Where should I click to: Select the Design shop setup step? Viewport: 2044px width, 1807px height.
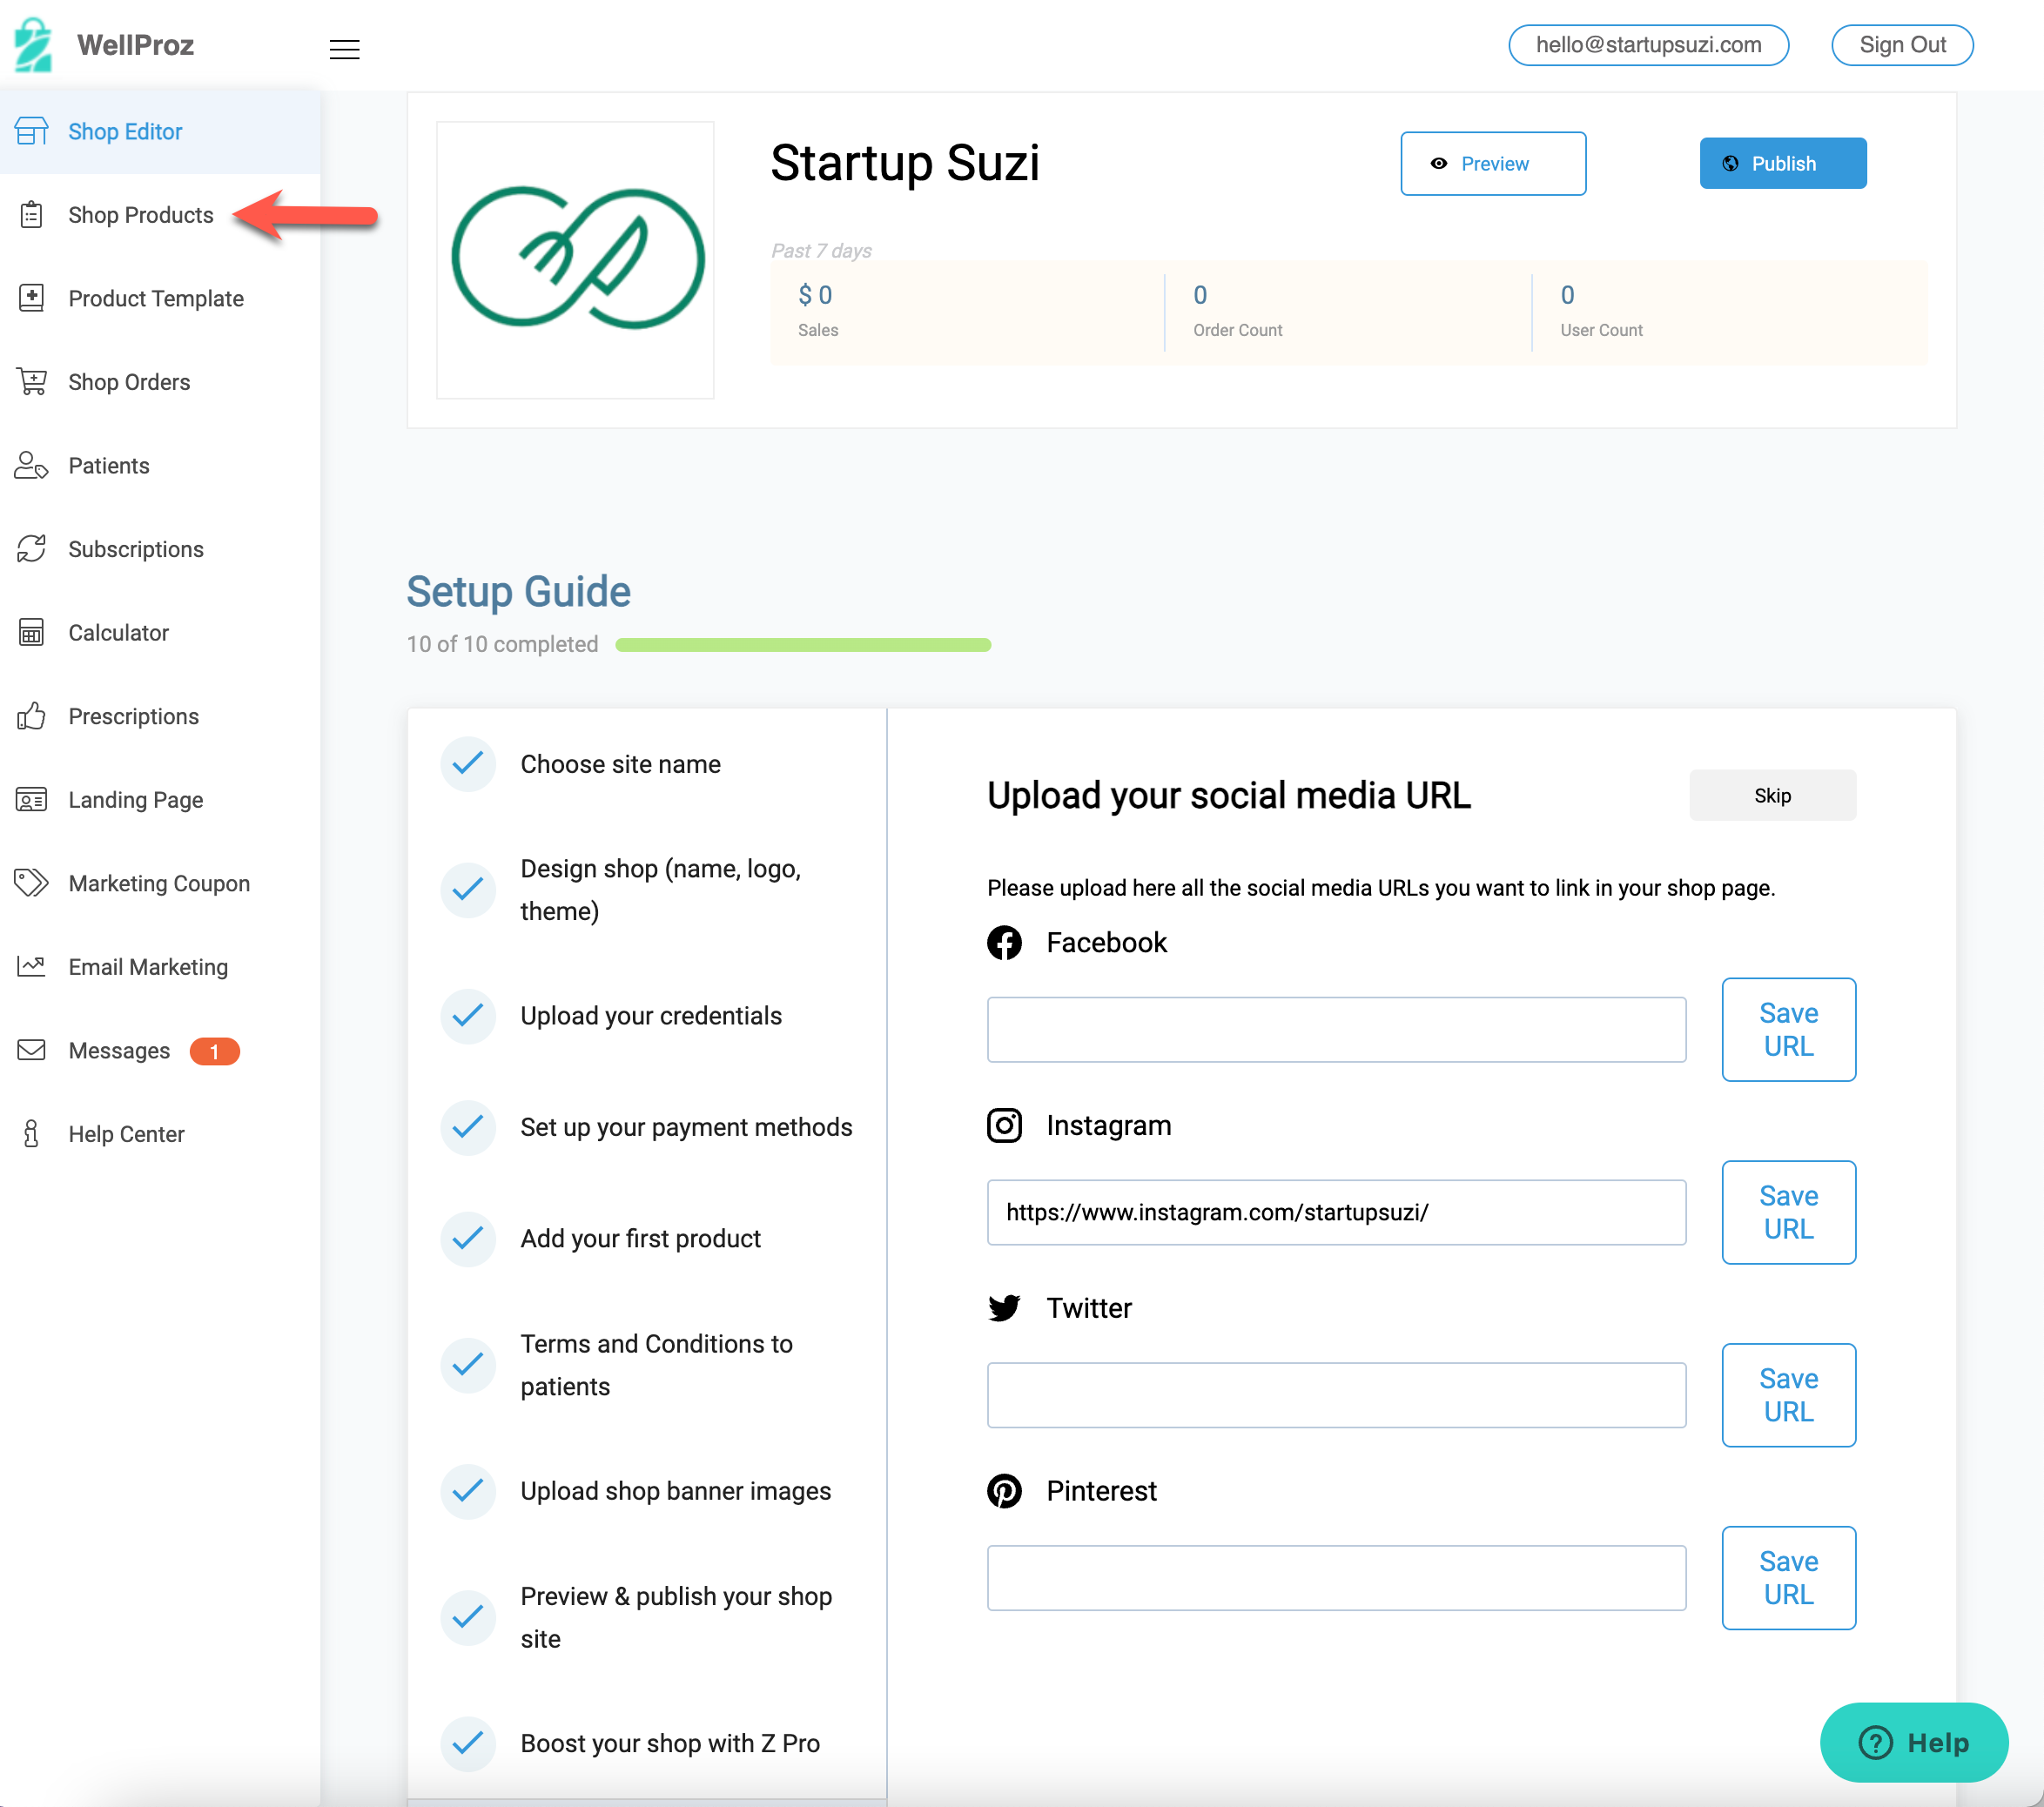point(647,890)
